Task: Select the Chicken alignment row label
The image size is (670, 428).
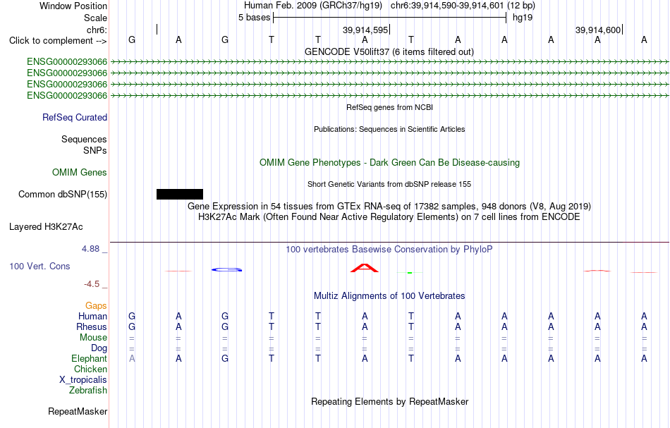Action: [x=90, y=369]
